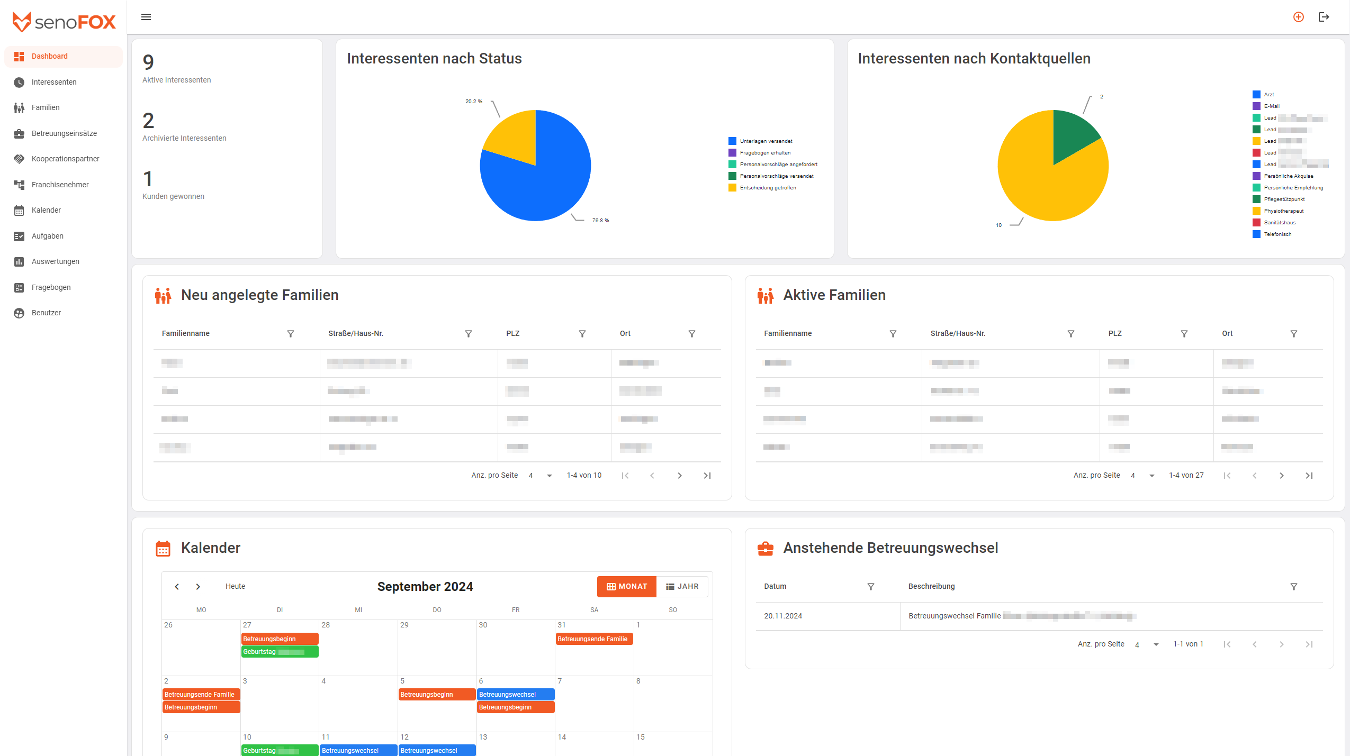Open the hamburger menu icon

click(x=146, y=17)
